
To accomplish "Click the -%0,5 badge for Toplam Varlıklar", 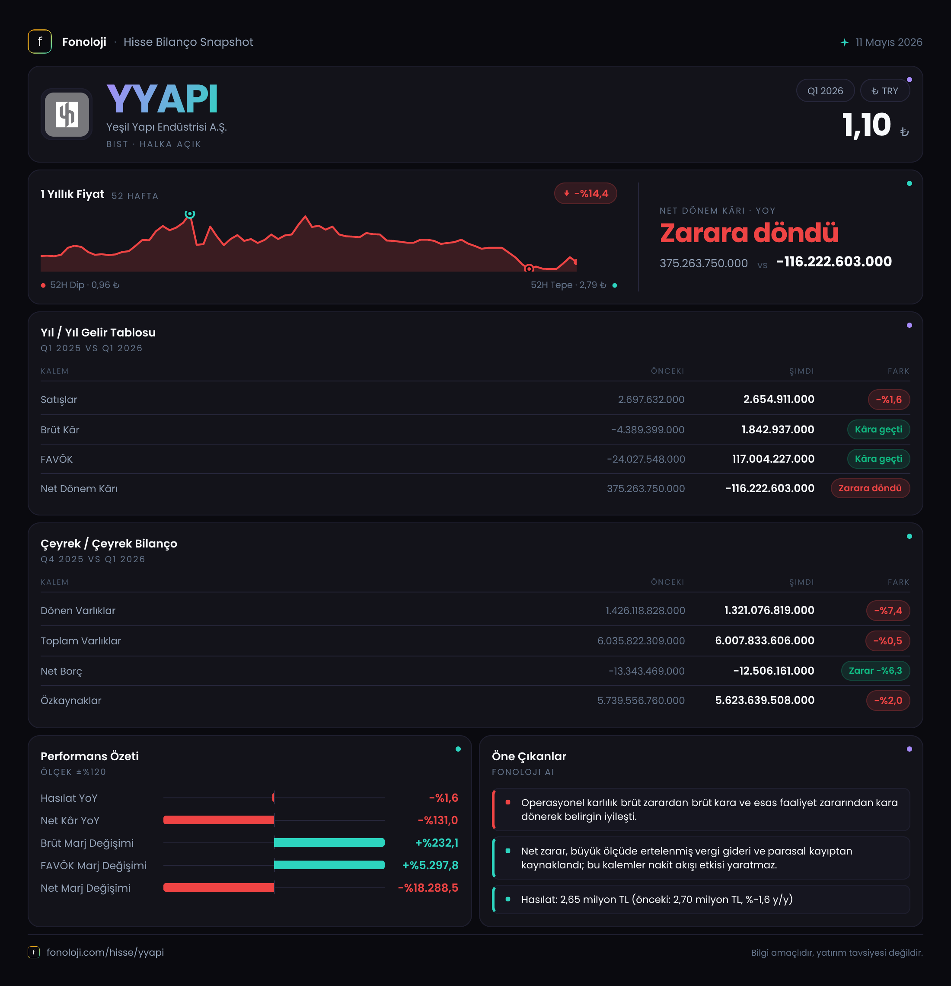I will [x=887, y=641].
